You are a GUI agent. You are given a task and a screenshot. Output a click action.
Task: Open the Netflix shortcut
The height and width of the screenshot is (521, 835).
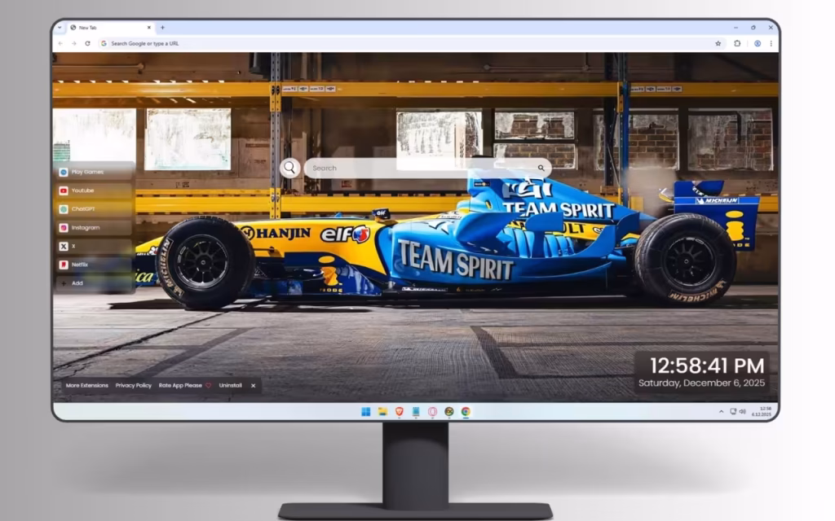coord(94,265)
